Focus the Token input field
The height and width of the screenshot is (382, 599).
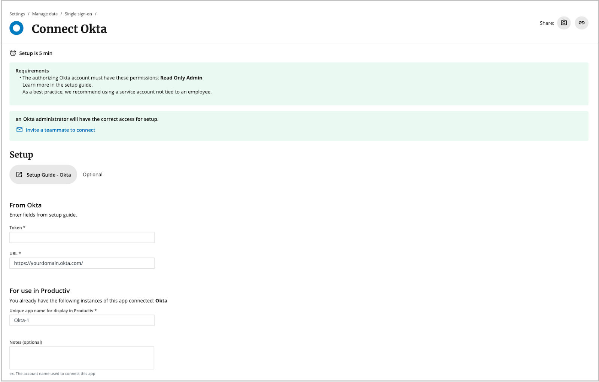point(82,237)
